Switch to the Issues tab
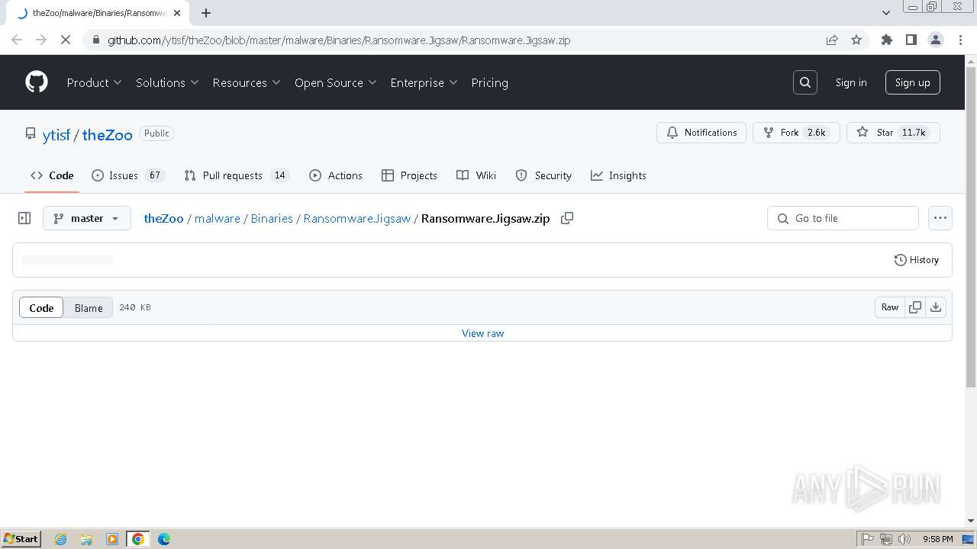This screenshot has height=549, width=977. (x=127, y=175)
